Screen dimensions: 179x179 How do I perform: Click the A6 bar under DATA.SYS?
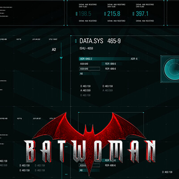click(89, 73)
